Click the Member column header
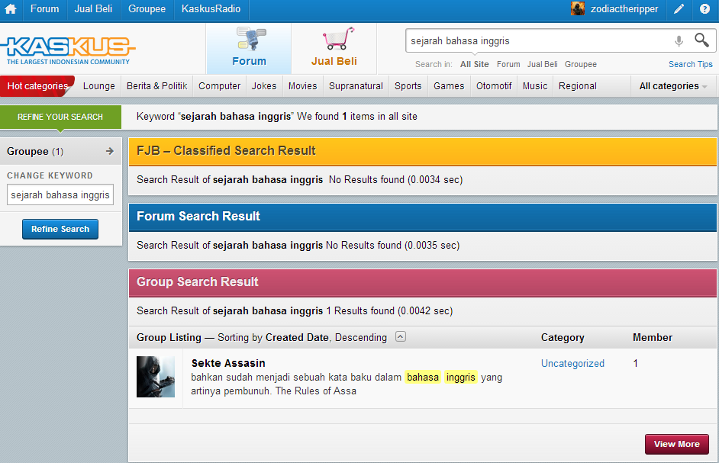The width and height of the screenshot is (719, 463). (653, 337)
